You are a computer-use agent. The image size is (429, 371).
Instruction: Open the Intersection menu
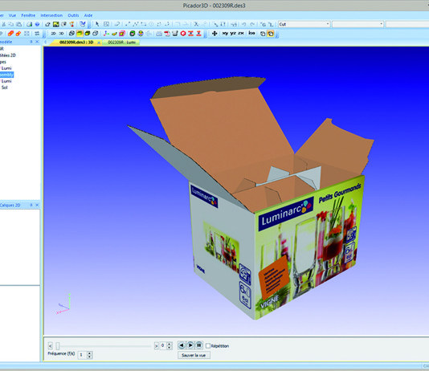pos(51,15)
